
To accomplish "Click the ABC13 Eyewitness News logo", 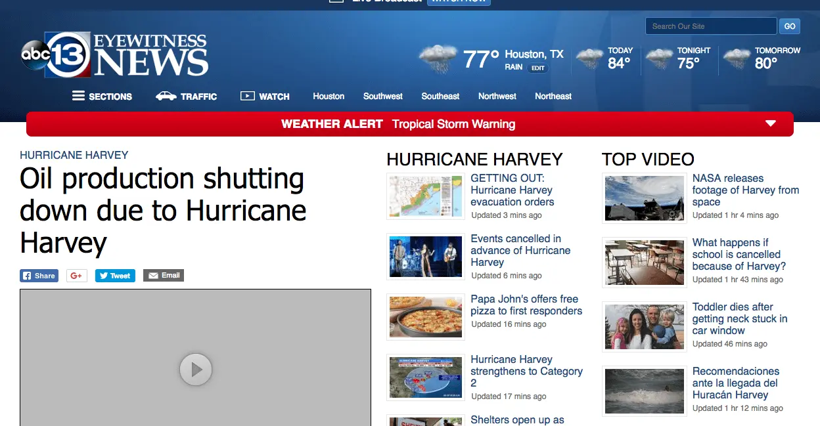I will click(x=115, y=55).
